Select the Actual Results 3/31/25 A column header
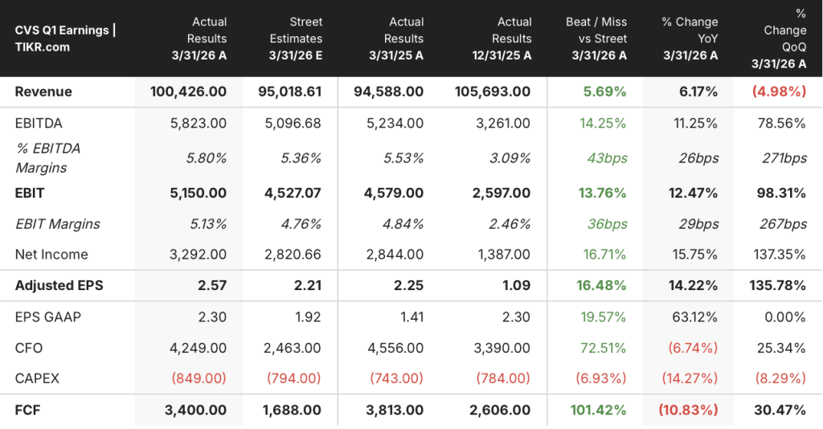Image resolution: width=823 pixels, height=429 pixels. click(395, 39)
